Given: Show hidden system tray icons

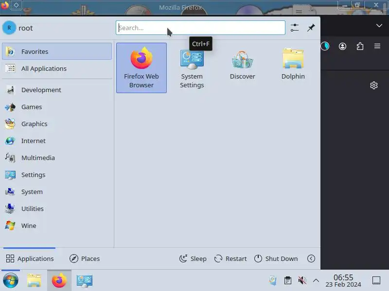Looking at the screenshot, I should [x=316, y=280].
